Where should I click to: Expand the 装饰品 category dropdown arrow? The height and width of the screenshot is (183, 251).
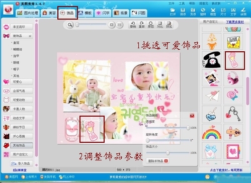pos(30,36)
